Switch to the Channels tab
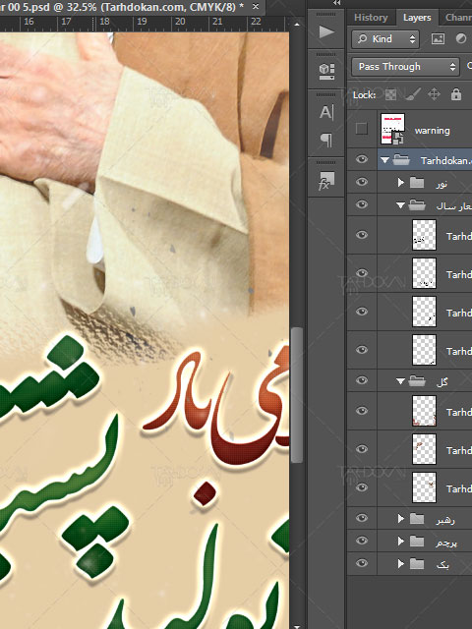 pyautogui.click(x=458, y=18)
